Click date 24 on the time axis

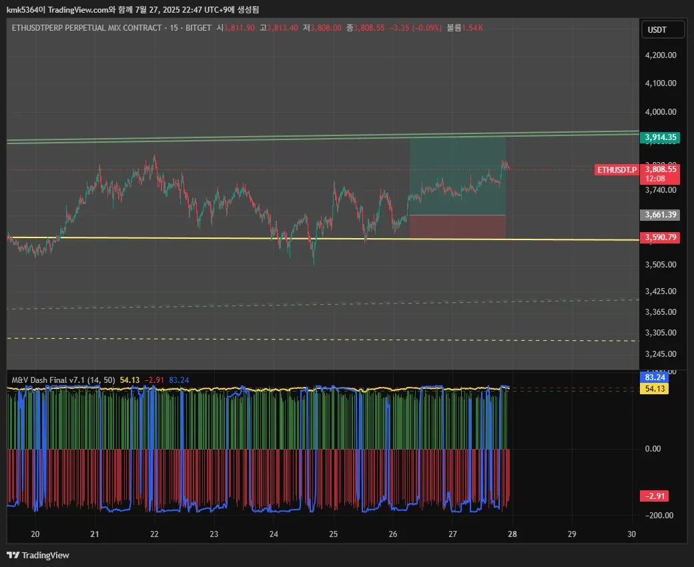click(274, 534)
